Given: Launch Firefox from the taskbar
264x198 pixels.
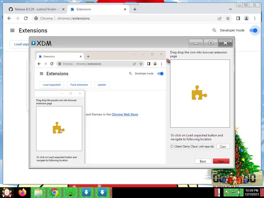Looking at the screenshot, I should pos(22,192).
